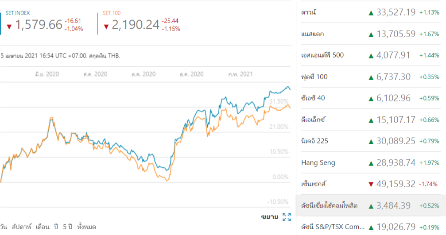The width and height of the screenshot is (446, 235).
Task: Click the green up arrow beside 30,089.25
Action: [371, 142]
